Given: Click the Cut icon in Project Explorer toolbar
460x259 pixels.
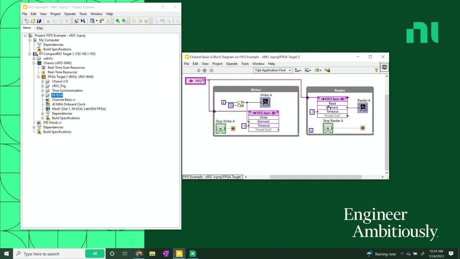Looking at the screenshot, I should tap(48, 21).
